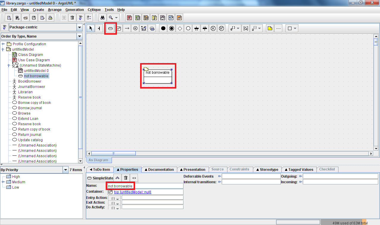Choose the Transition arrow tool
The height and width of the screenshot is (225, 380).
point(127,28)
